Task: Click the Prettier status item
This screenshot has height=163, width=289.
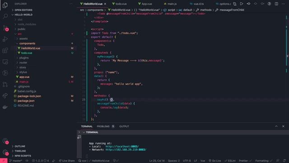Action: pos(246,161)
